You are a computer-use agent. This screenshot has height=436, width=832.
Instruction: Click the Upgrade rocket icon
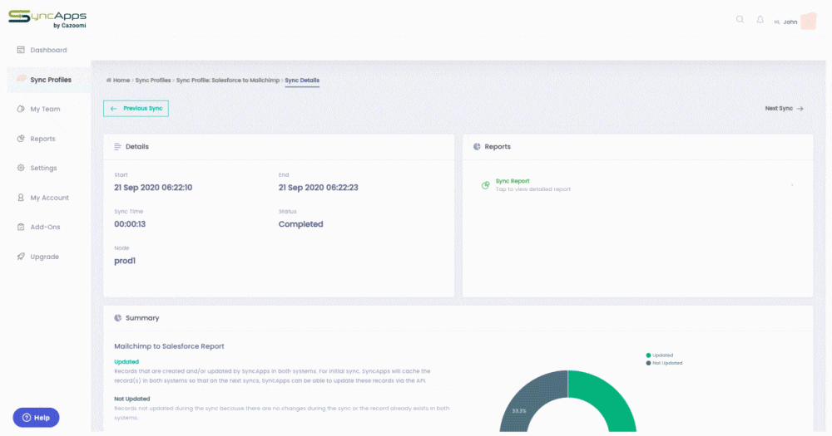click(21, 257)
